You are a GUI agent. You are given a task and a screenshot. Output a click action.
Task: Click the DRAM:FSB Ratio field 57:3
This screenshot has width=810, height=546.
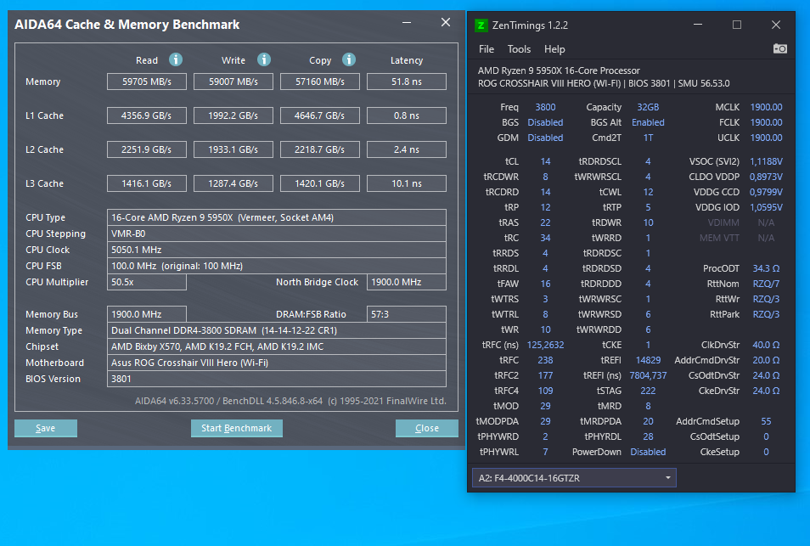407,314
